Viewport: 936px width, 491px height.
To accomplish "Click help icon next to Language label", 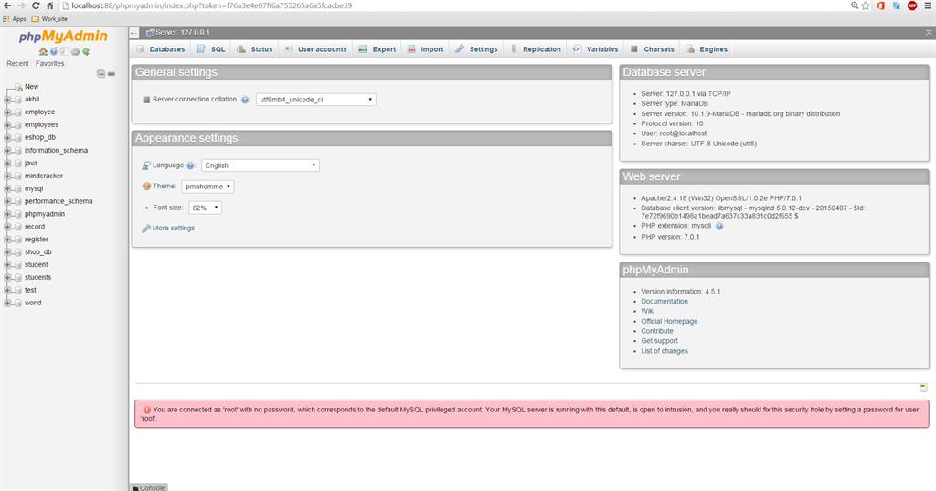I will [190, 165].
